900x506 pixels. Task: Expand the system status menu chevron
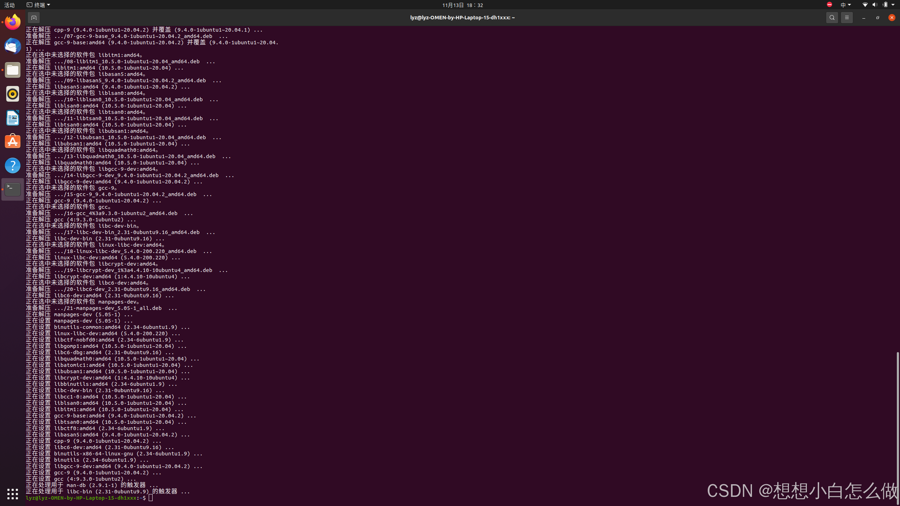(894, 5)
